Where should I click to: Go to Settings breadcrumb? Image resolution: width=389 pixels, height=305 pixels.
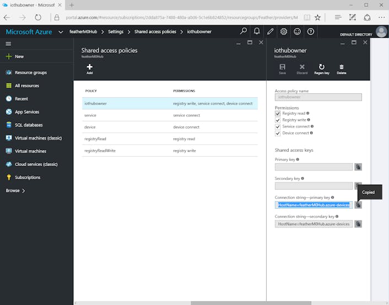[x=116, y=32]
